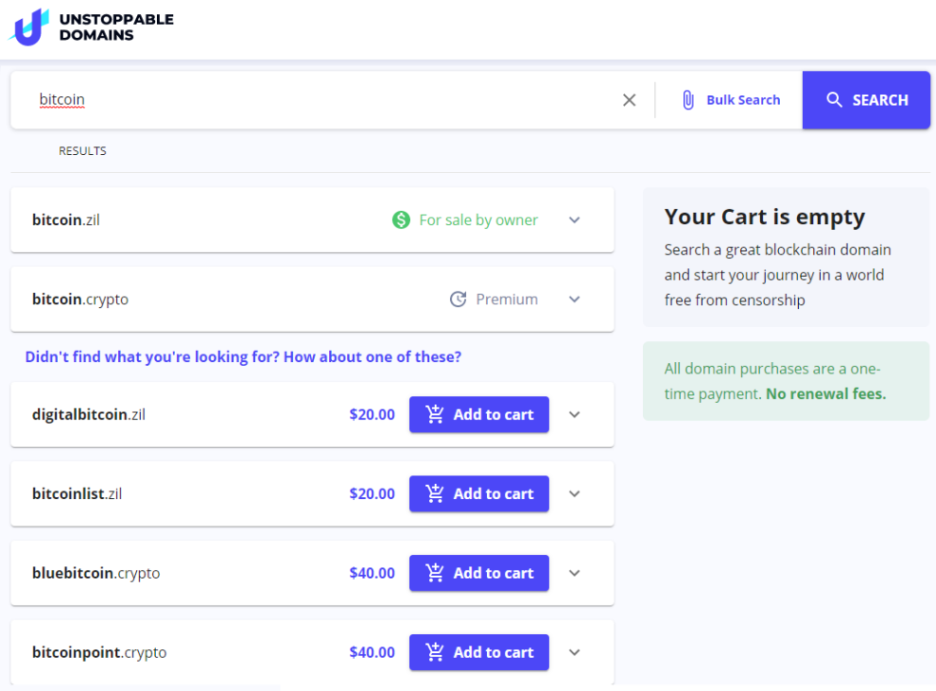The image size is (936, 691).
Task: Expand details for bitcoinpoint.crypto
Action: [x=575, y=652]
